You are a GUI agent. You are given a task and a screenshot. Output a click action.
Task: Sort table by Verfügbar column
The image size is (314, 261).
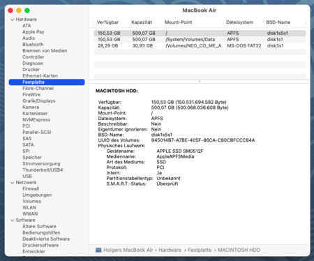coord(107,22)
